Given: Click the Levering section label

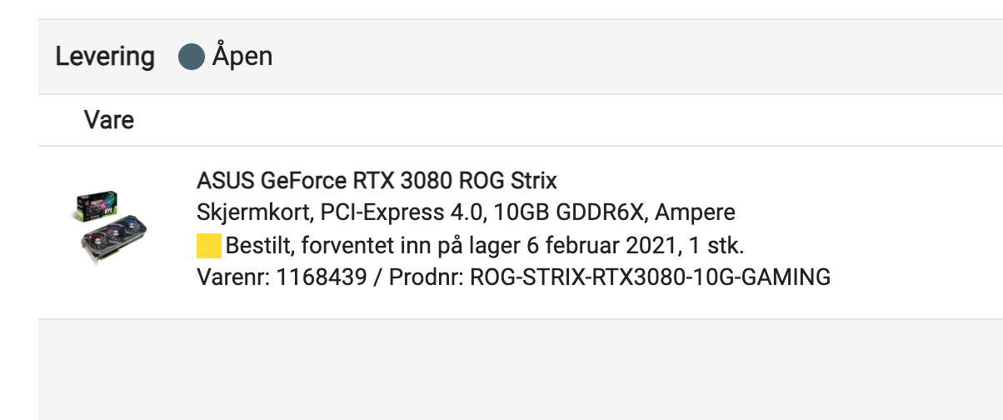Looking at the screenshot, I should coord(105,57).
